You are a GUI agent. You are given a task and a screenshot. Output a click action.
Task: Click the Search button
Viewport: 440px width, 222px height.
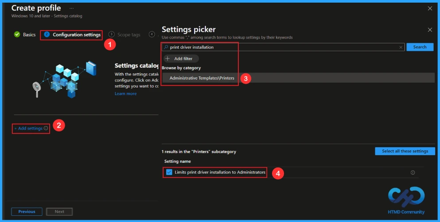(420, 47)
